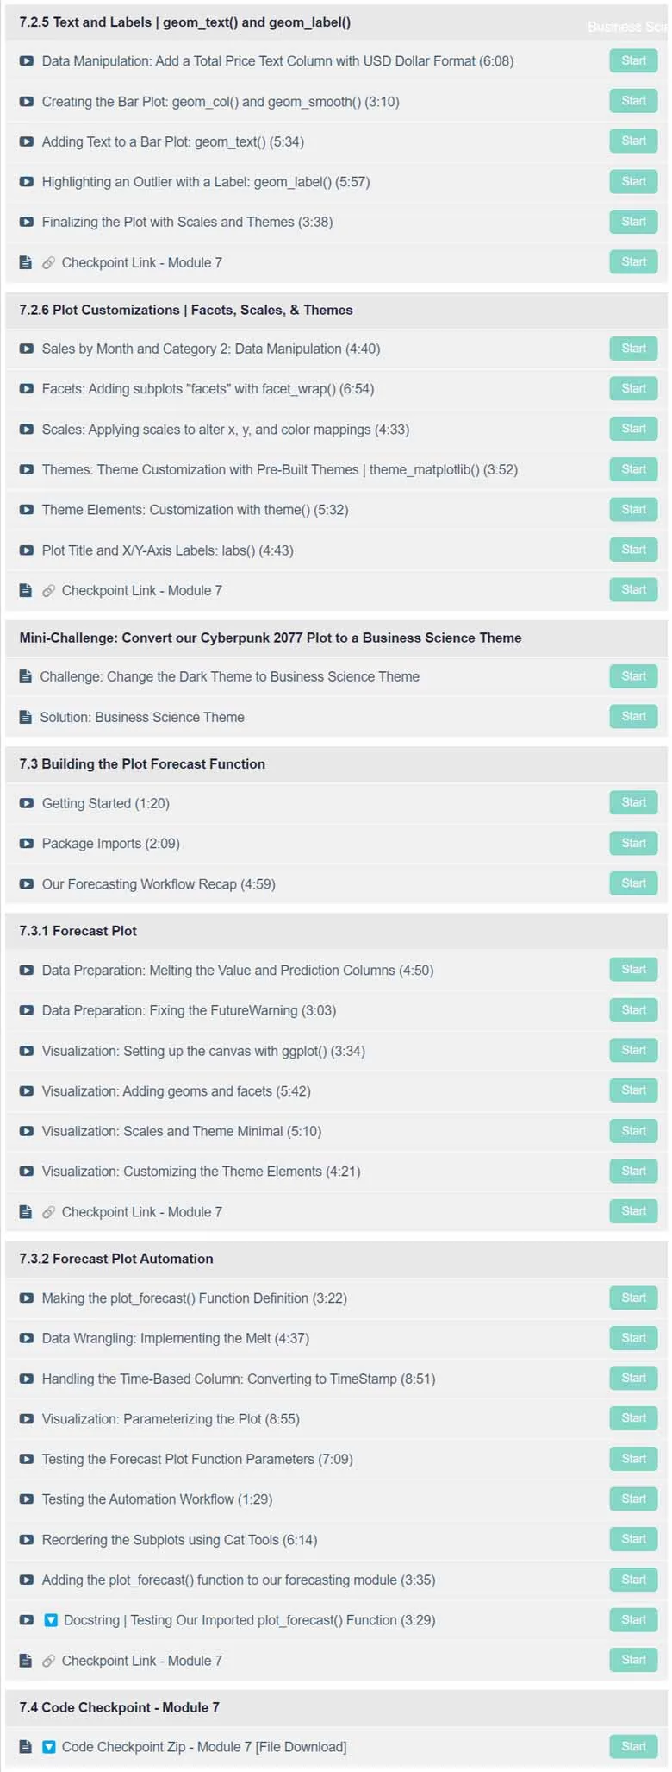The image size is (672, 1772).
Task: Start the Code Checkpoint Zip file download
Action: (633, 1746)
